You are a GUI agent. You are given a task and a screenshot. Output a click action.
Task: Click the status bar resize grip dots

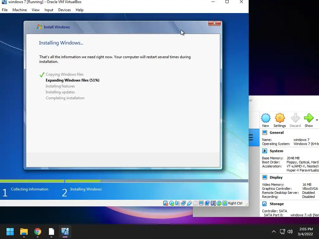coord(246,204)
